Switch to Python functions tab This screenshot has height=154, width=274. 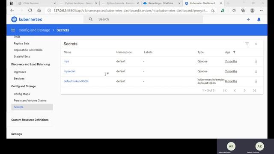pos(78,3)
